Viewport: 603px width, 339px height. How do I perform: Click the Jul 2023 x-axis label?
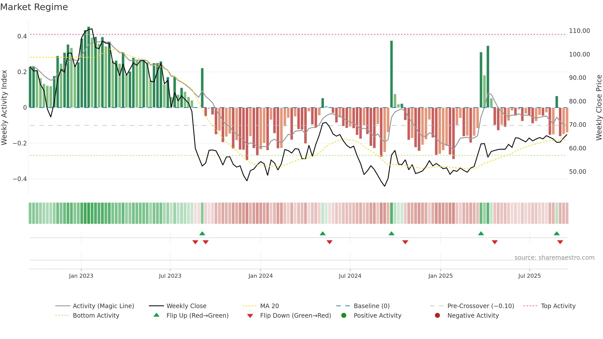click(x=170, y=276)
